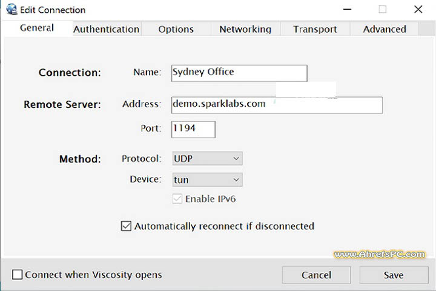Uncheck Automatically reconnect if disconnected

coord(127,226)
